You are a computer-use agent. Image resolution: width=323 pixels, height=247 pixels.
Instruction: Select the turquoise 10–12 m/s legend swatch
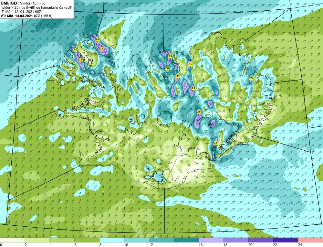tap(137, 240)
